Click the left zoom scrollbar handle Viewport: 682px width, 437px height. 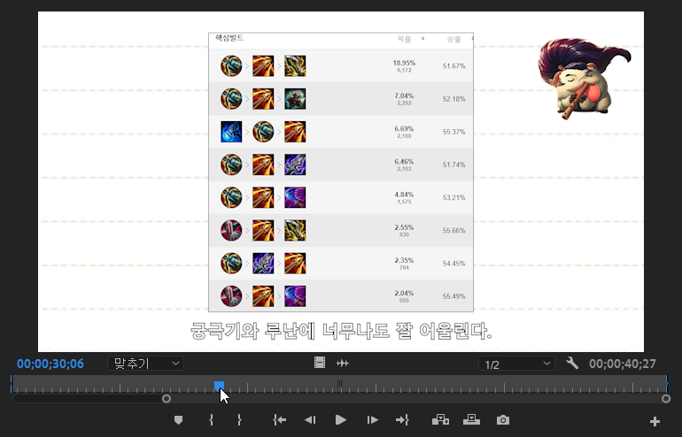(167, 399)
